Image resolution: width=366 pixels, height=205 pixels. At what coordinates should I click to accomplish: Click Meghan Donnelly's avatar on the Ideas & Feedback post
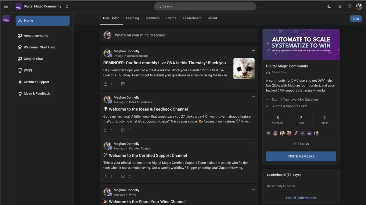pyautogui.click(x=107, y=100)
